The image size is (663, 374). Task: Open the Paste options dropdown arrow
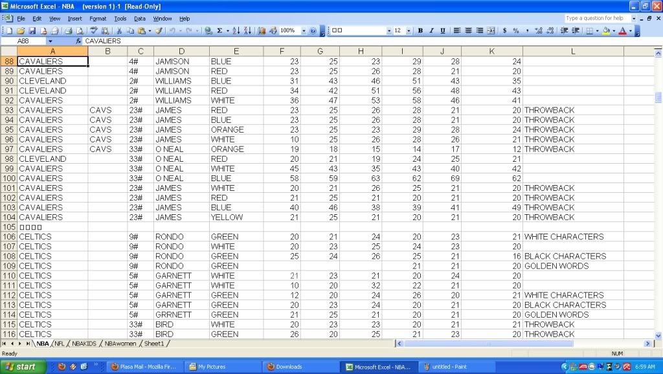click(150, 31)
